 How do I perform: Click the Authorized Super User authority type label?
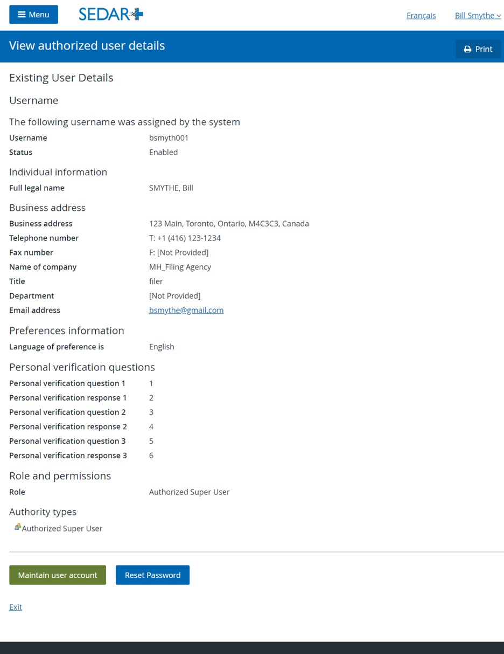click(x=62, y=528)
